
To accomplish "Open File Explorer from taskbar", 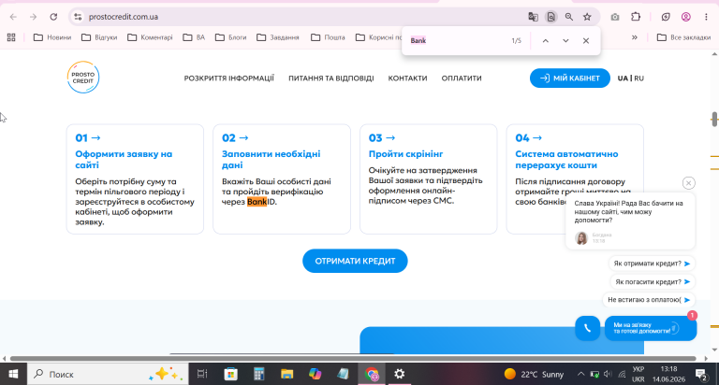I will click(287, 374).
